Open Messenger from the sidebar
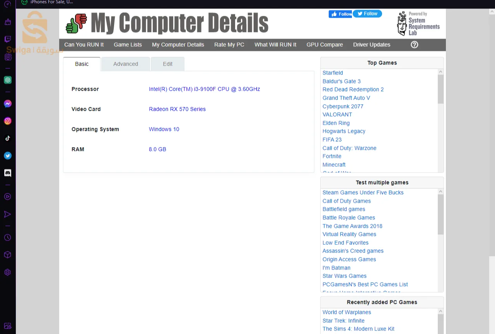This screenshot has width=495, height=334. point(8,103)
